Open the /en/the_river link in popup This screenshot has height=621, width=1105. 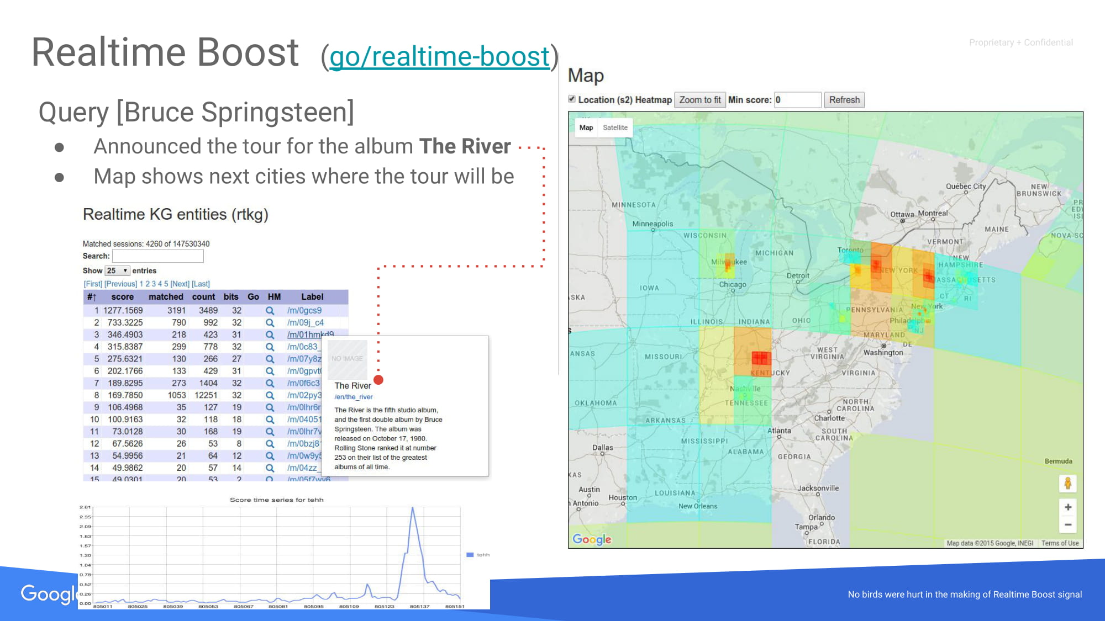[x=354, y=397]
